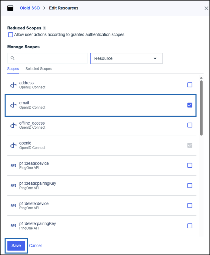
Task: Click the API icon beside p1:delete:pairingKey
Action: point(13,226)
